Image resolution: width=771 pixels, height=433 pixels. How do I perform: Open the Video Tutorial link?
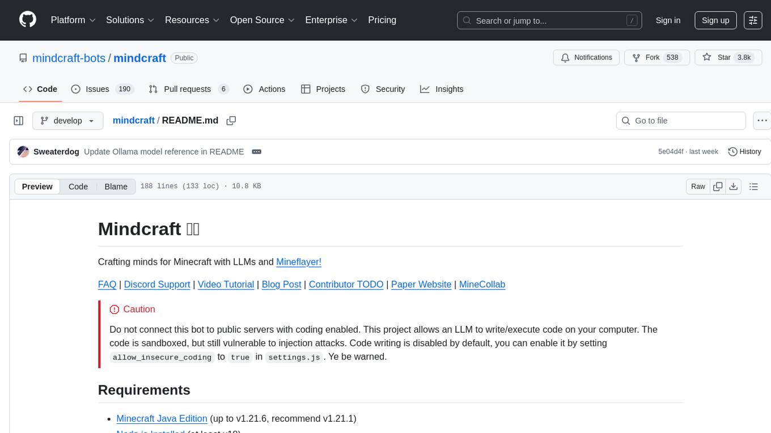(x=226, y=285)
